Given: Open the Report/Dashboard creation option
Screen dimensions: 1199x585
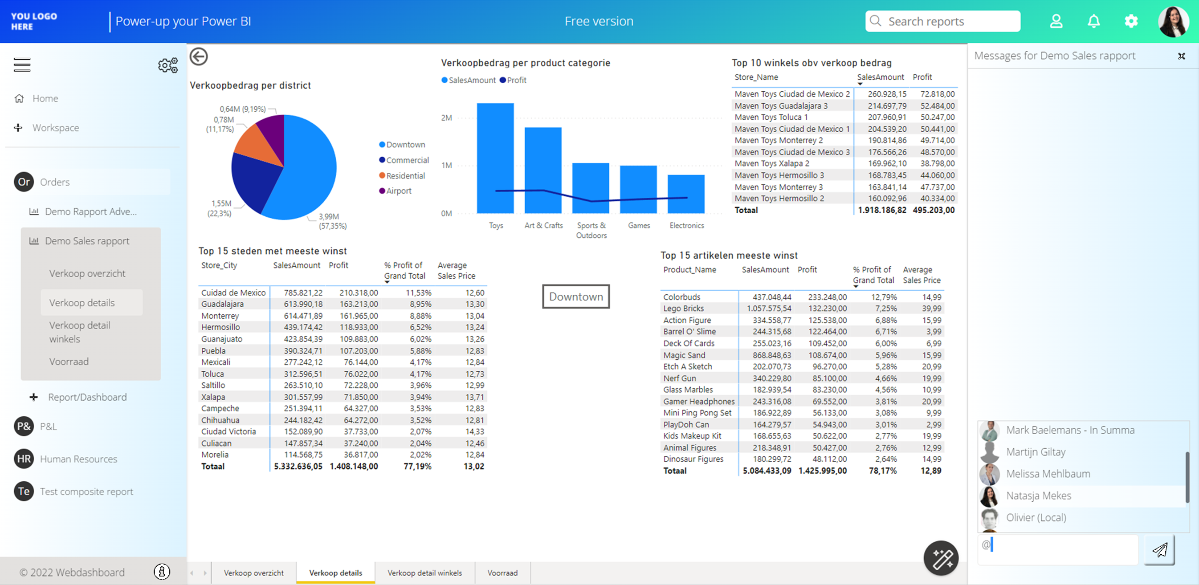Looking at the screenshot, I should pyautogui.click(x=87, y=397).
